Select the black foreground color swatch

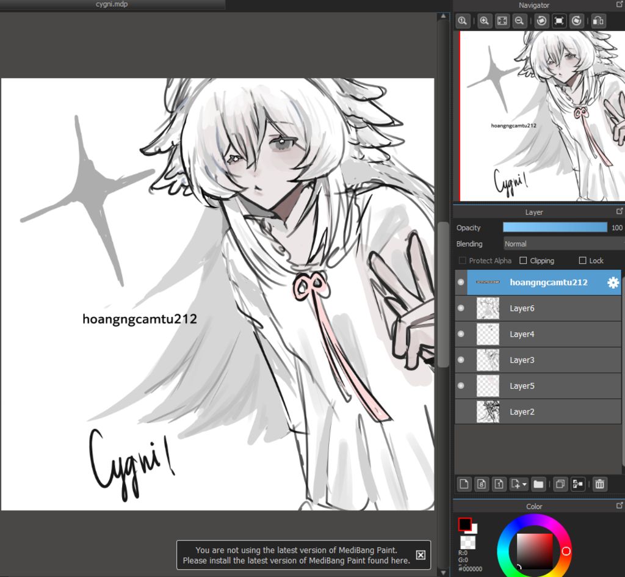(464, 524)
